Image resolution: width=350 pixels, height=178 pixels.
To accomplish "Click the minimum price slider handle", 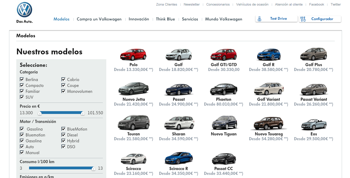I will tap(39, 113).
